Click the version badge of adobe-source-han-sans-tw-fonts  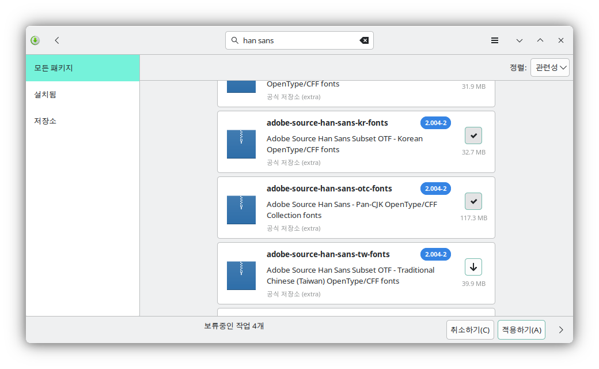pos(436,254)
